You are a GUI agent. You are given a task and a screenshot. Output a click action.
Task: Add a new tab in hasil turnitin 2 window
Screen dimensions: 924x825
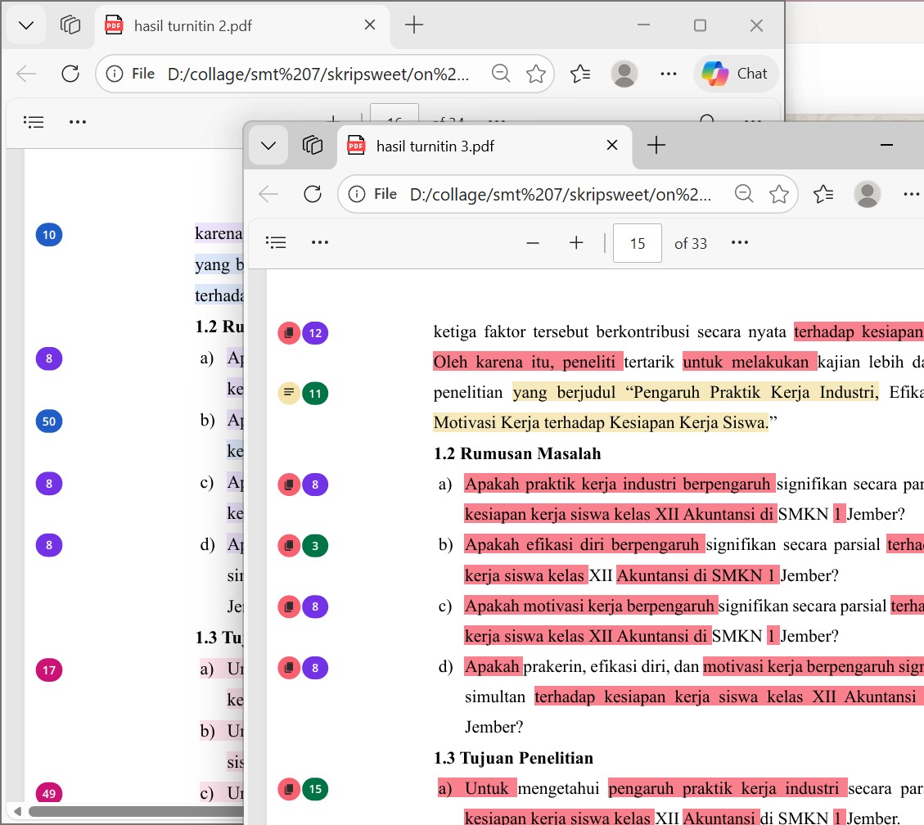coord(413,25)
